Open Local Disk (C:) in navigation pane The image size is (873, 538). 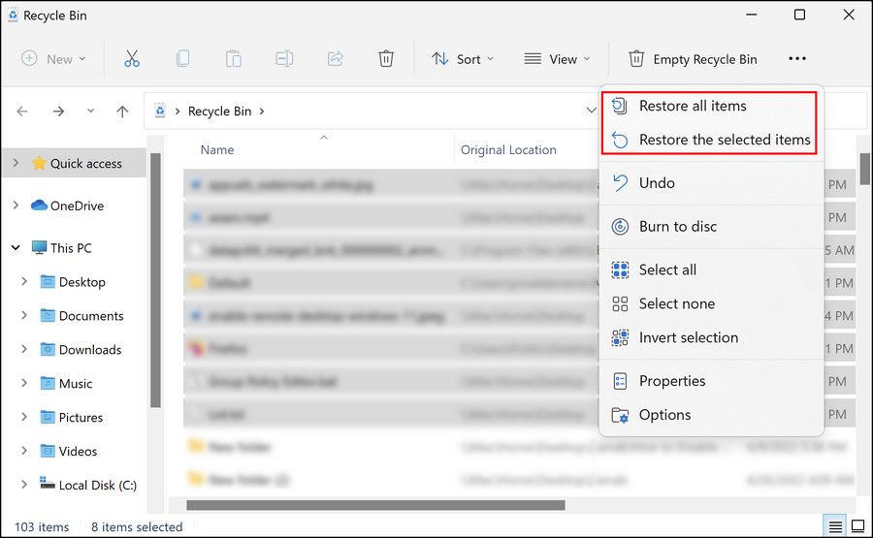click(98, 485)
